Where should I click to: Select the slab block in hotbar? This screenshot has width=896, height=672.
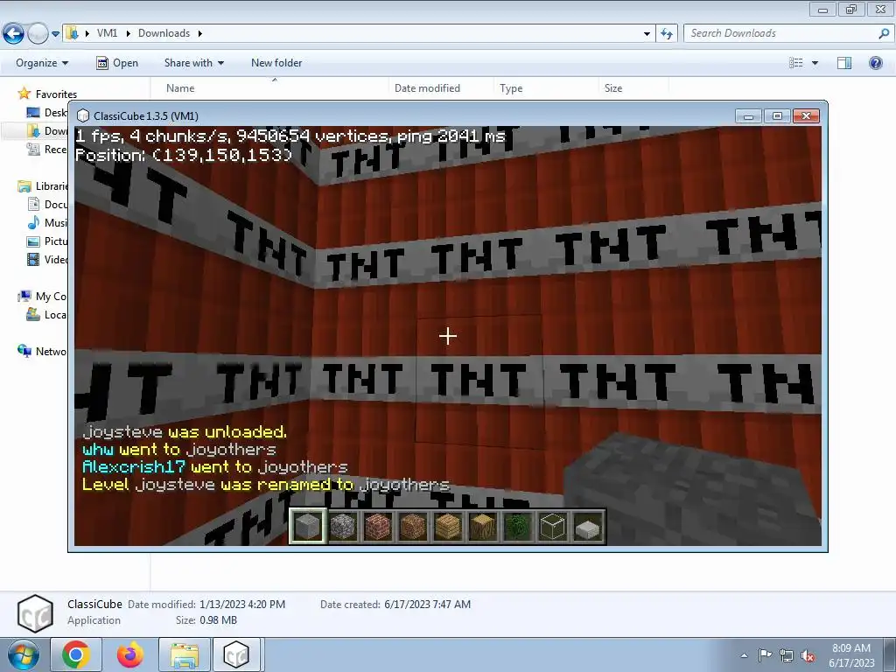pos(587,526)
